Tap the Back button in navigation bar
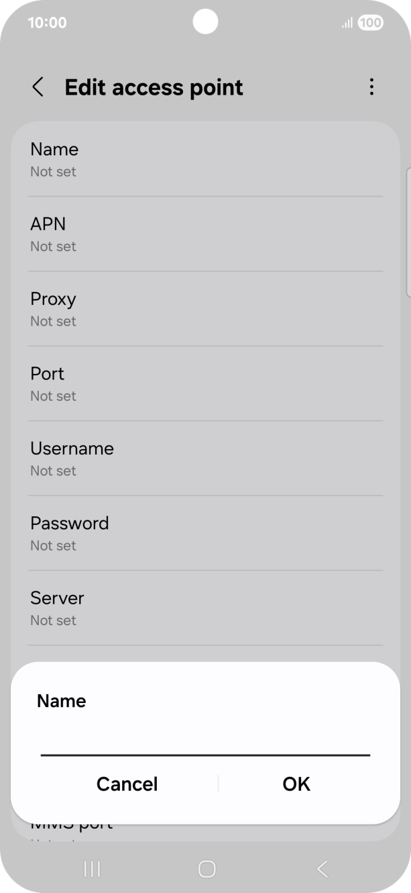Viewport: 411px width, 893px height. tap(320, 869)
